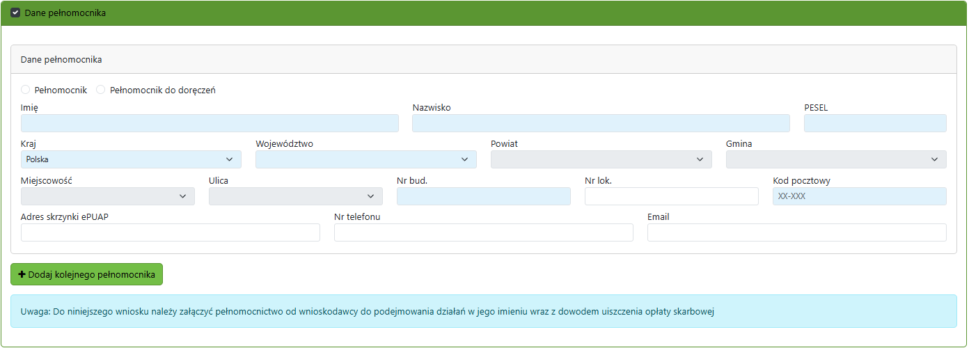Viewport: 969px width, 348px height.
Task: Open the Kraj dropdown showing Polska
Action: (131, 159)
